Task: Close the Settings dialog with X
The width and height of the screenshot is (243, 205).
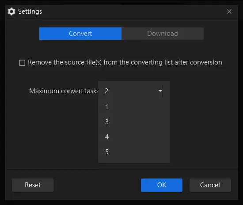Action: pyautogui.click(x=229, y=11)
